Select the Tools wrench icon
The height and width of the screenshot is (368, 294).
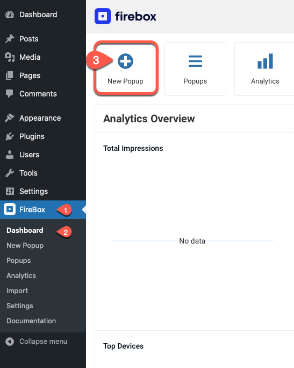click(x=10, y=173)
